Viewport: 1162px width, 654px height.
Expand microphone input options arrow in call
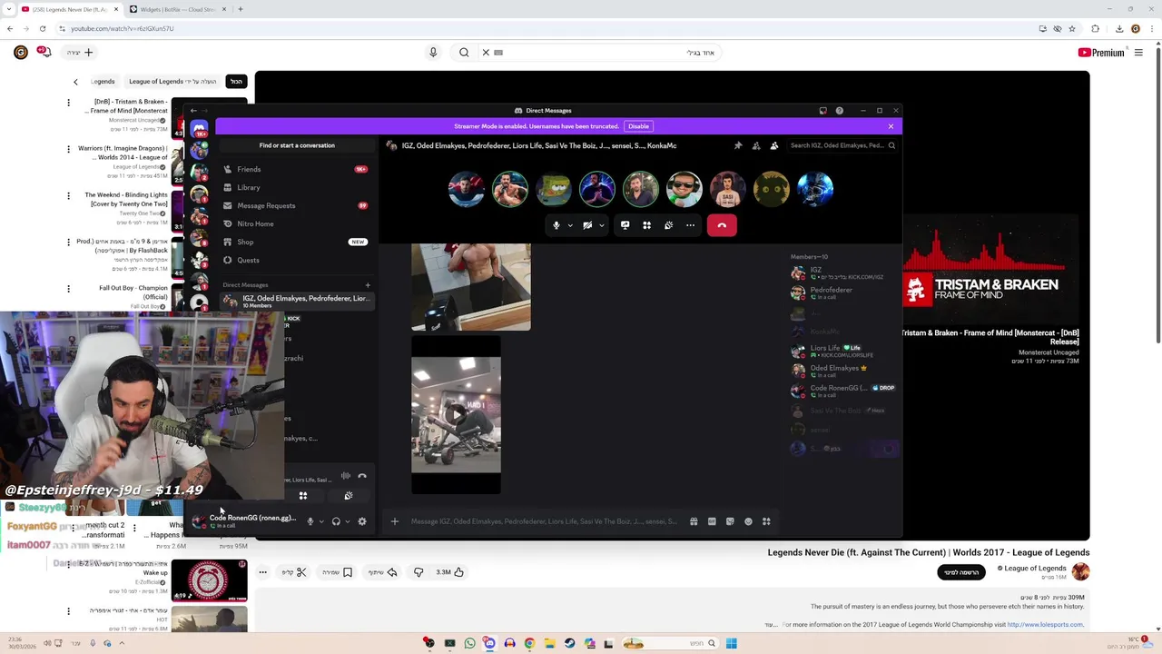pos(570,225)
